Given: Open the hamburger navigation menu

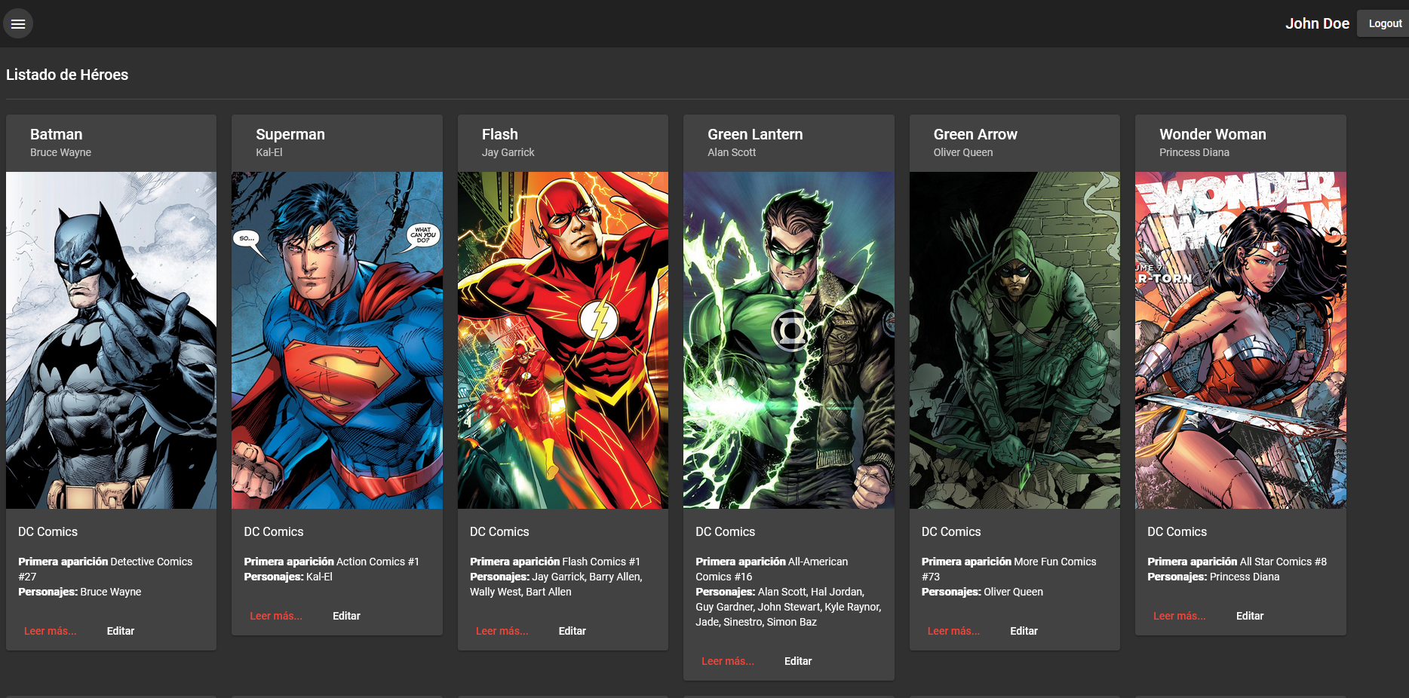Looking at the screenshot, I should pyautogui.click(x=18, y=23).
